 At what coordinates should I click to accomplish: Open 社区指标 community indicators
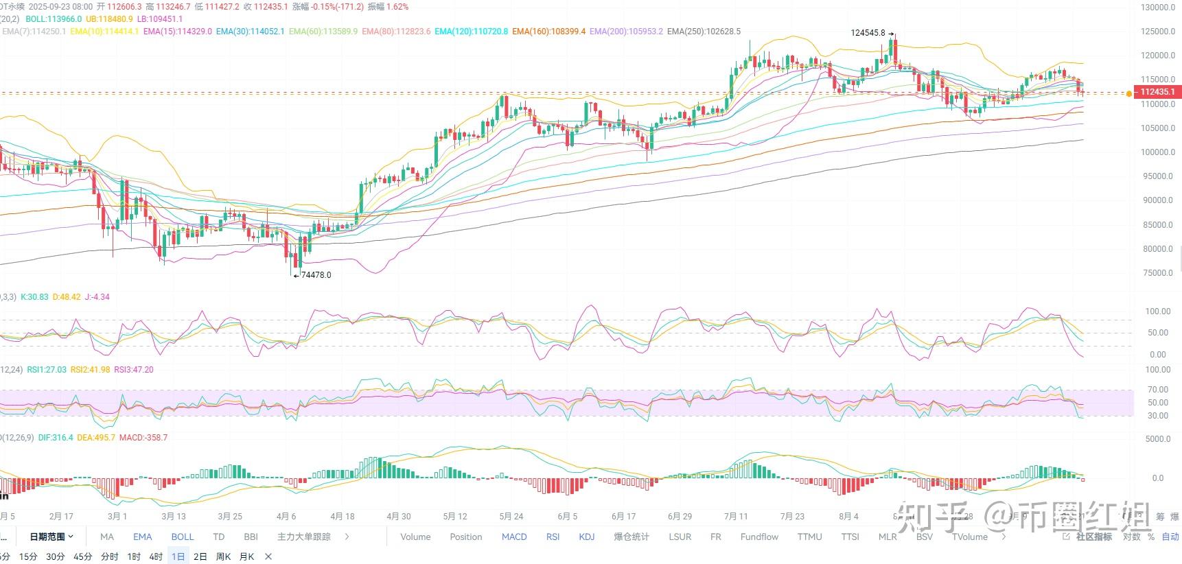click(x=1089, y=537)
